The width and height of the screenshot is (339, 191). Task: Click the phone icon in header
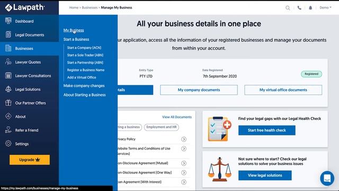299,8
